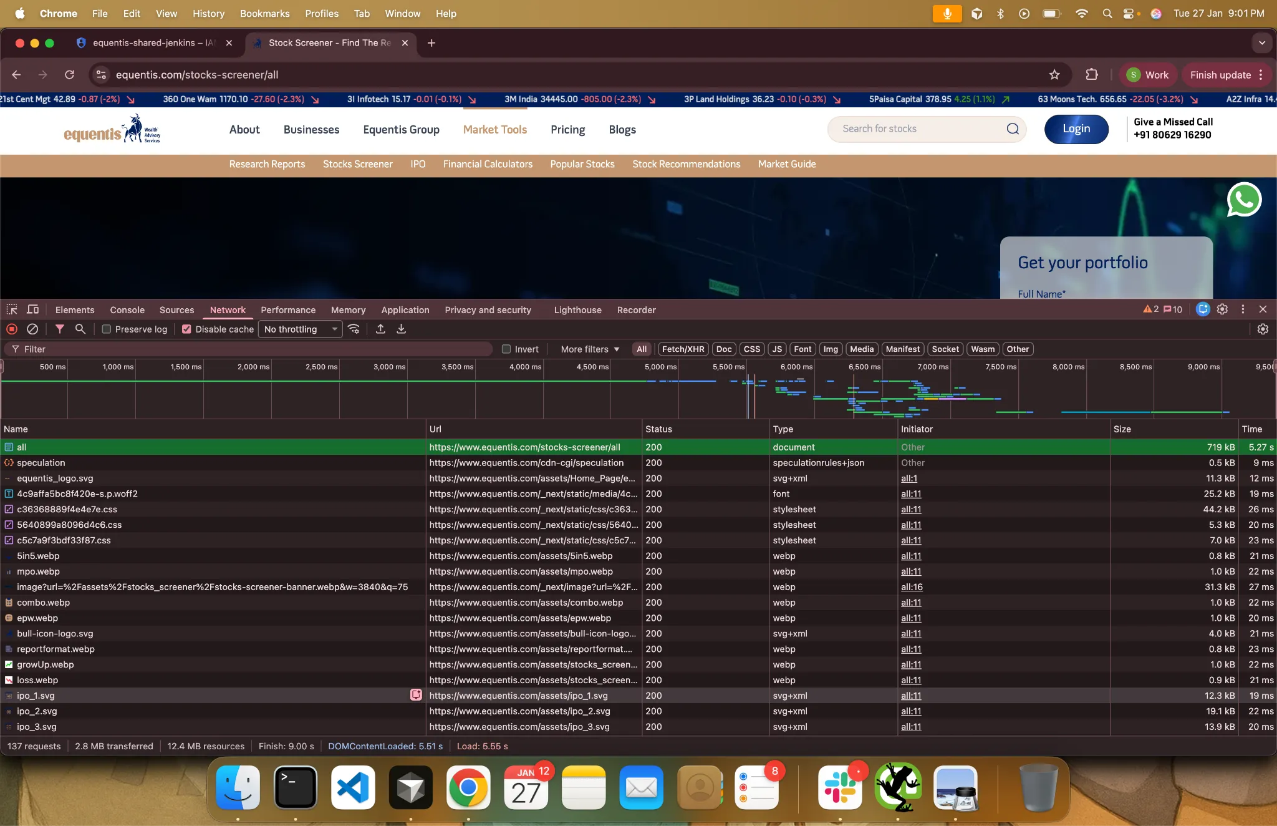
Task: Click Finish update button
Action: point(1220,75)
